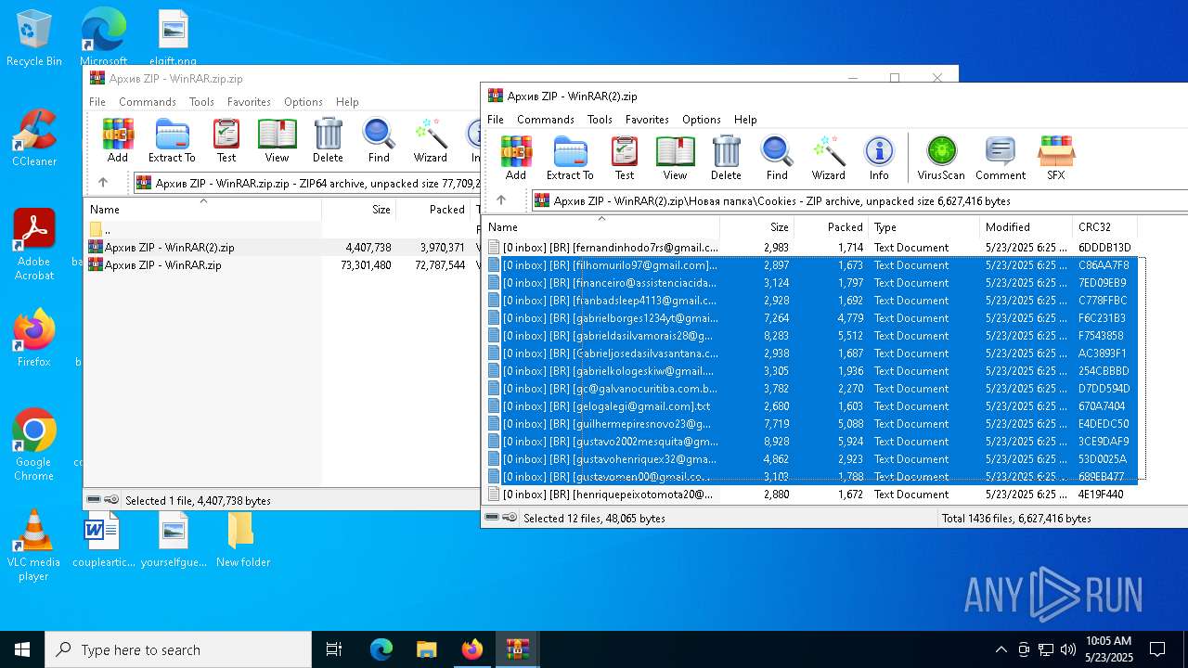Click Delete in WinRAR.zip.zip back window

[x=328, y=140]
